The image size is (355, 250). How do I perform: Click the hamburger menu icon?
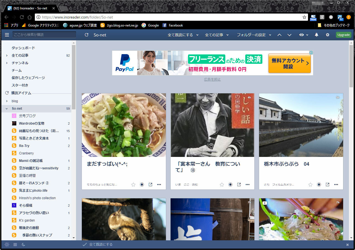pyautogui.click(x=7, y=35)
